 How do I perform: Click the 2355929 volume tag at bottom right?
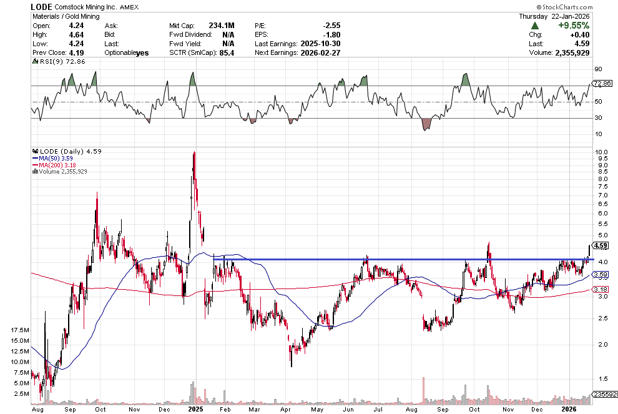point(606,394)
